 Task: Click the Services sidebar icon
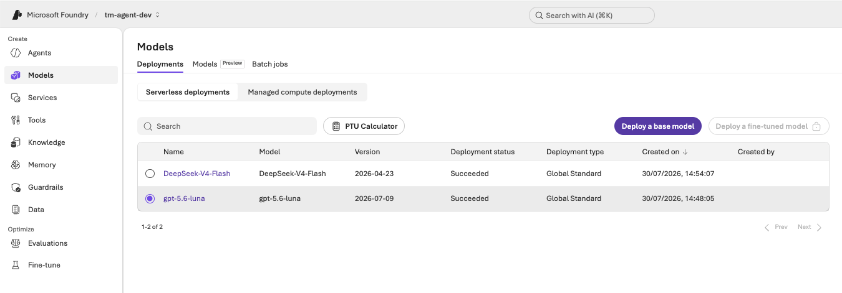[16, 98]
